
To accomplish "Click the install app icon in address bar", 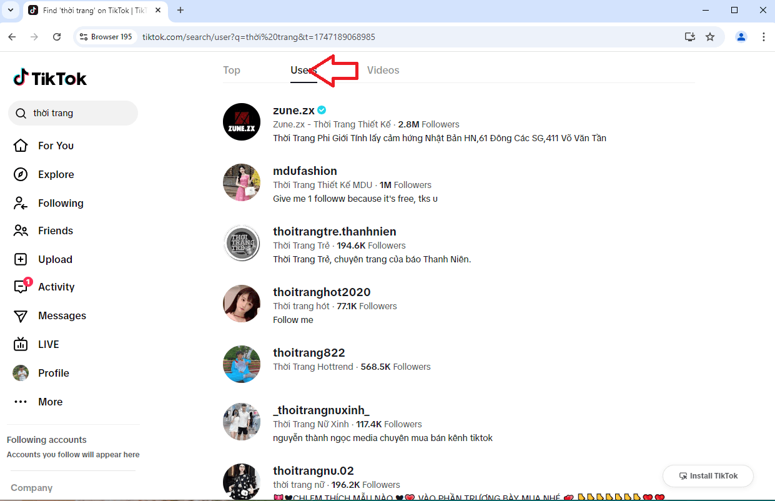I will pyautogui.click(x=690, y=37).
